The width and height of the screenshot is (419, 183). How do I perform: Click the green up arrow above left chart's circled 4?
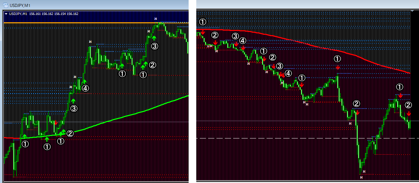click(84, 82)
